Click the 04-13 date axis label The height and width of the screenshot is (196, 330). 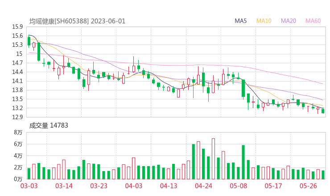pos(169,186)
